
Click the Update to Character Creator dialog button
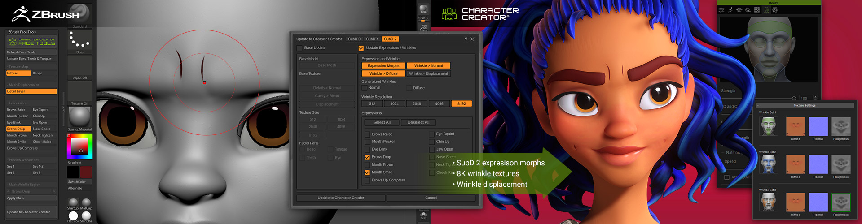[341, 198]
